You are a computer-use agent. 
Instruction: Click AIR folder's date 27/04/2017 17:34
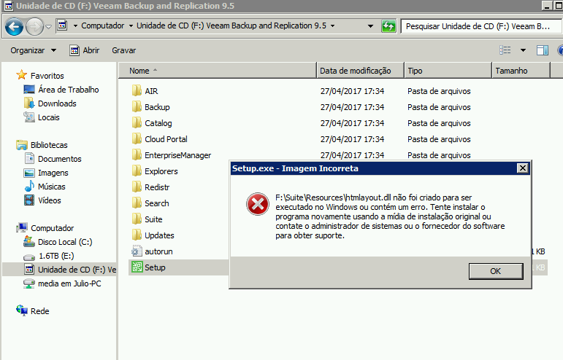[x=352, y=91]
